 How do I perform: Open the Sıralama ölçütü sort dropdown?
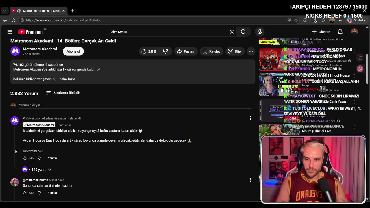[x=63, y=93]
